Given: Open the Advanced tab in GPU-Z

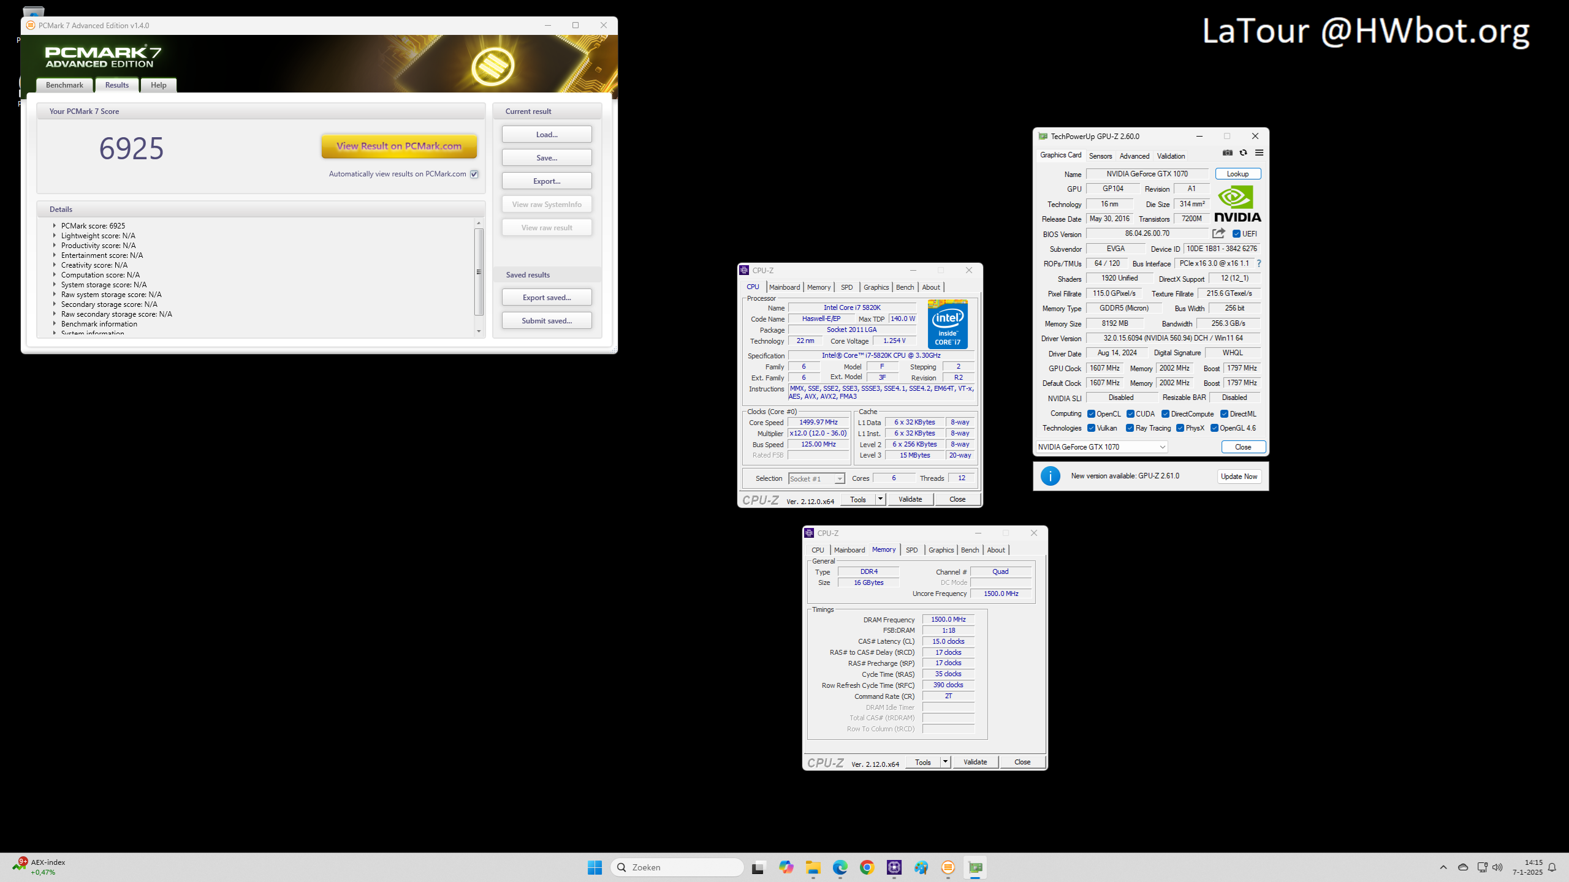Looking at the screenshot, I should 1134,156.
